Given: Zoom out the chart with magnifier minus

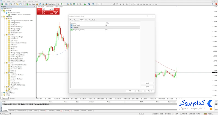Looking at the screenshot, I should 71,4.
